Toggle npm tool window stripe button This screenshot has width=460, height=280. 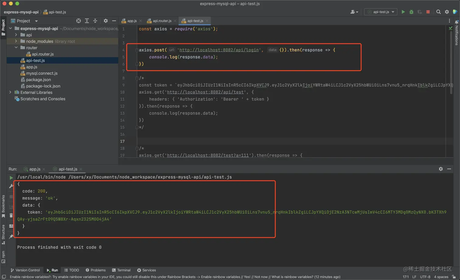click(3, 257)
